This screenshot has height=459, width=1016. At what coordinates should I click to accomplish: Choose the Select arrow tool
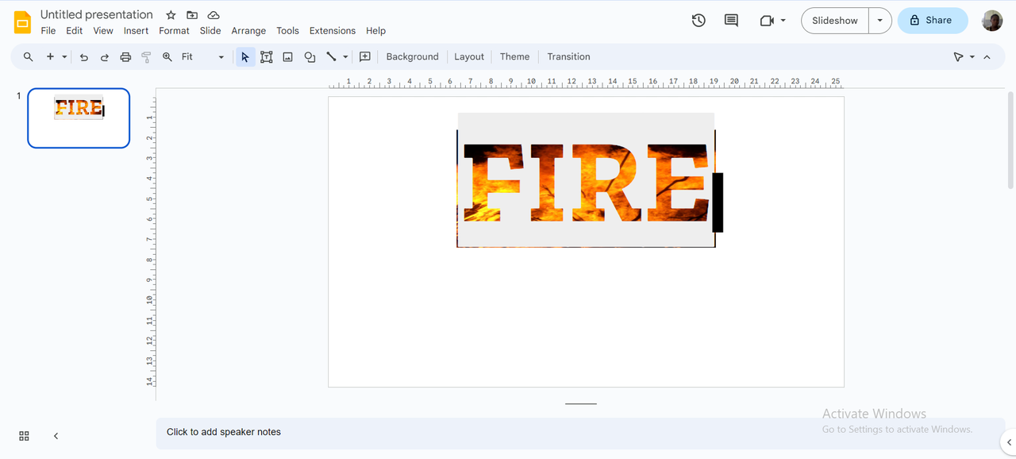pos(245,57)
